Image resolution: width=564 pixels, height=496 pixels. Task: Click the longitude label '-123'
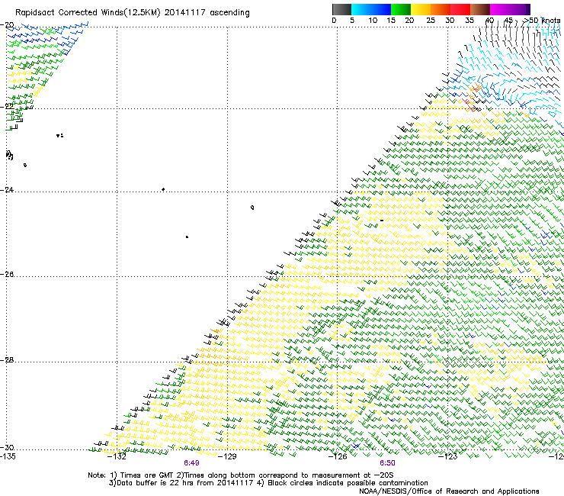point(447,456)
